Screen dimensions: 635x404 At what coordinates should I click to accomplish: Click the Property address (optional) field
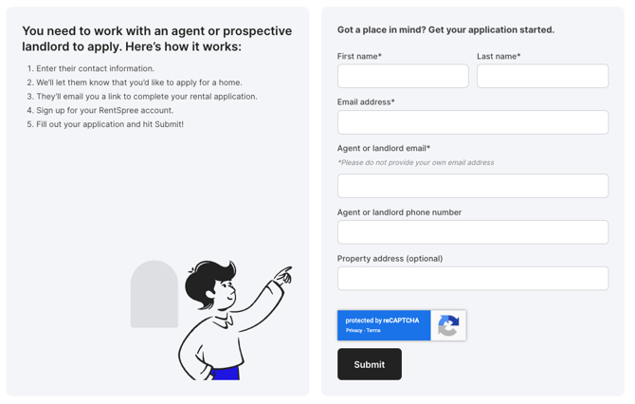click(473, 279)
